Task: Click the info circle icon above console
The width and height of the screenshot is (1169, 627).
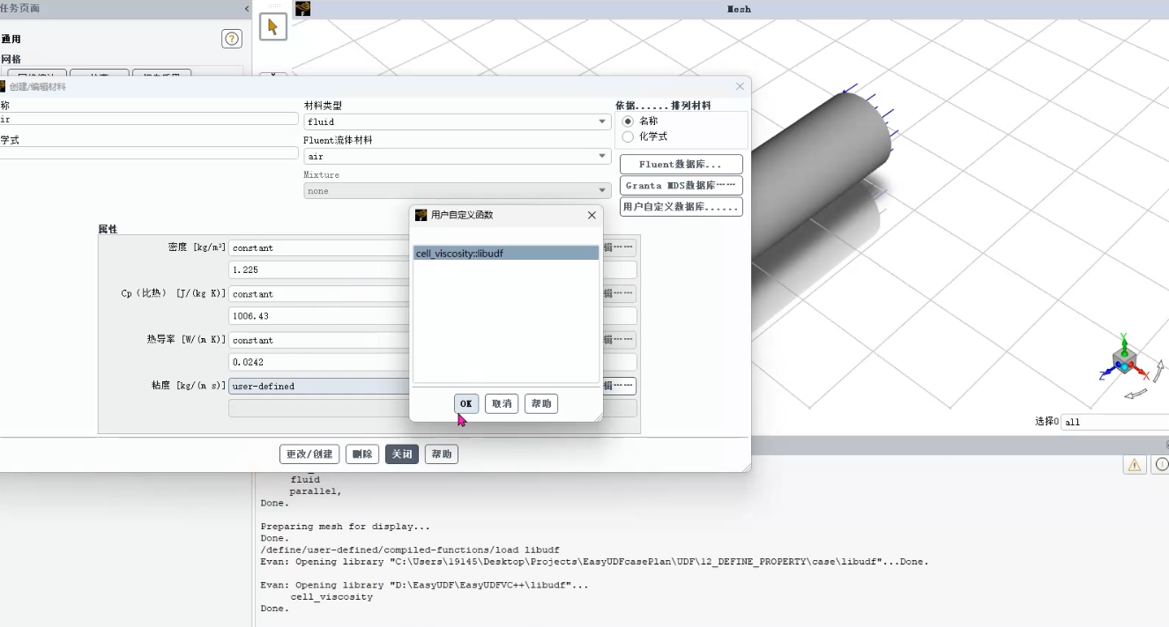Action: click(1161, 465)
